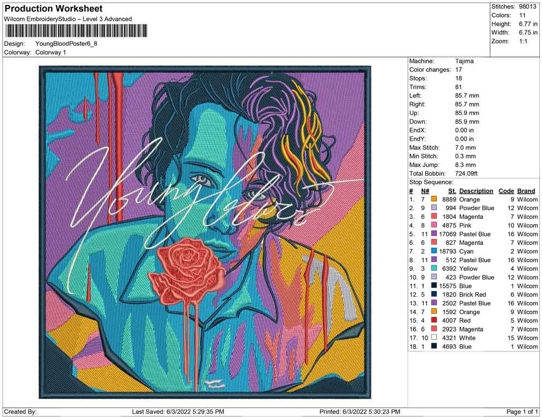Image resolution: width=542 pixels, height=417 pixels.
Task: Click the 'St.' column header
Action: tap(452, 190)
